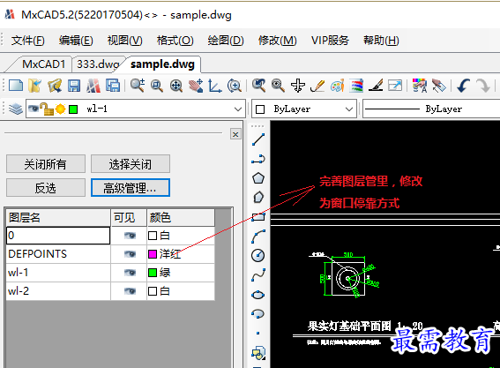Select the Spline curve tool

click(x=258, y=275)
